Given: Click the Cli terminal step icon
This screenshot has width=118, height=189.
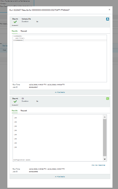Looking at the screenshot, I should point(107,99).
